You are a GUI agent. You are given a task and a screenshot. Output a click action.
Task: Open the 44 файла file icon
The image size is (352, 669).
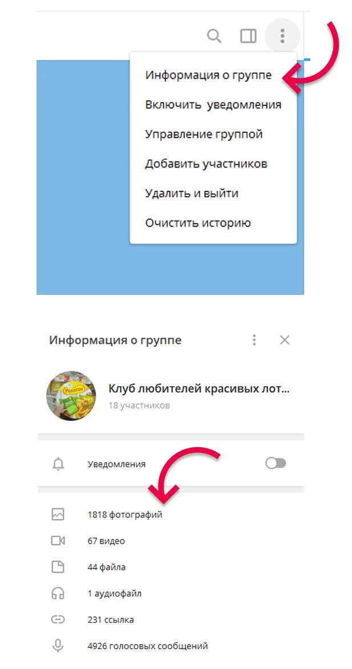[x=58, y=567]
